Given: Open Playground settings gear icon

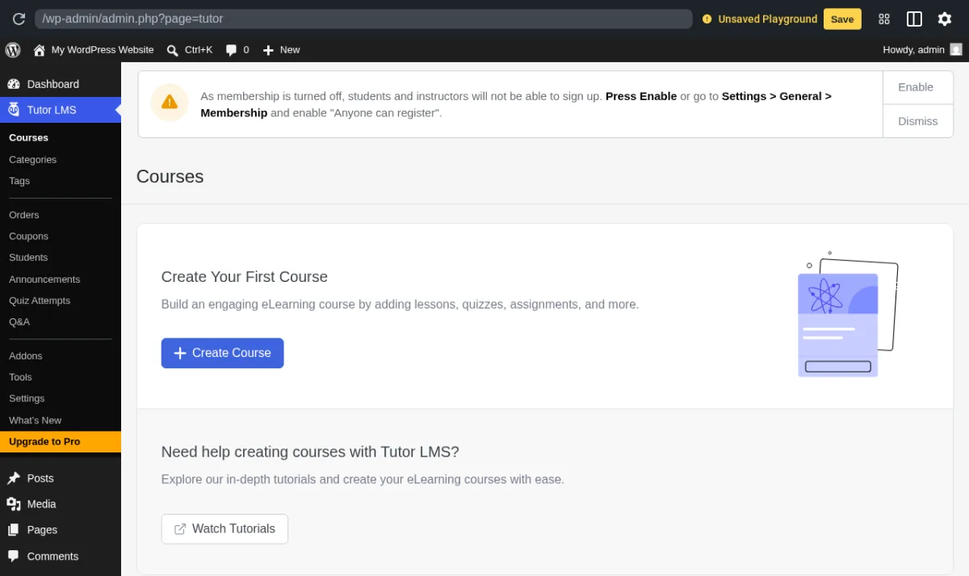Looking at the screenshot, I should (944, 19).
